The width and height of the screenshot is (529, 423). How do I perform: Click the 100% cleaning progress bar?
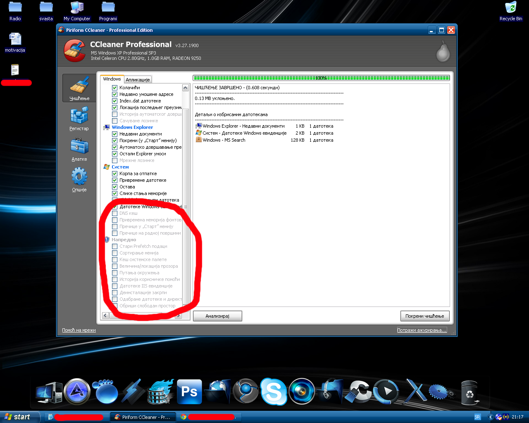[321, 78]
